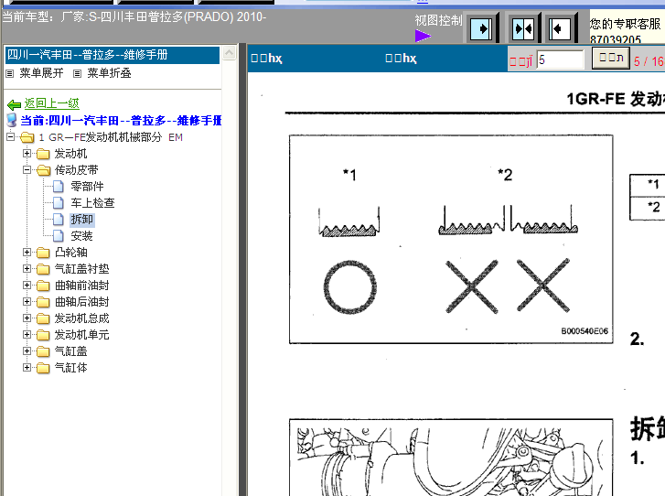Screen dimensions: 665x496
Task: Click the 拆卸 document icon
Action: [x=59, y=220]
